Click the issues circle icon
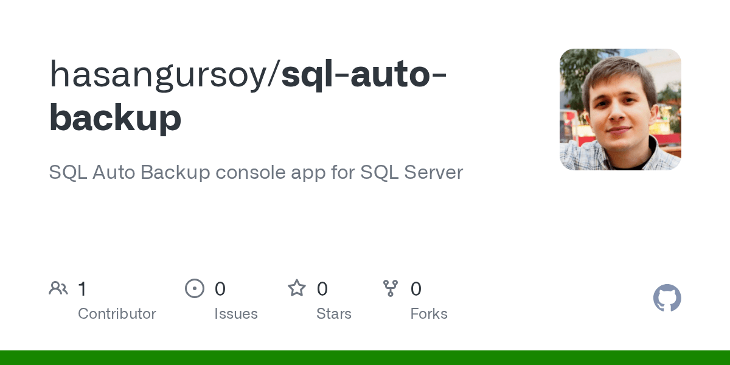Screen dimensions: 730x365 (195, 288)
